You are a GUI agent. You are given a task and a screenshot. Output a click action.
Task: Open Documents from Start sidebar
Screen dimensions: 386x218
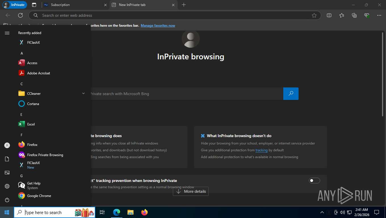click(7, 159)
